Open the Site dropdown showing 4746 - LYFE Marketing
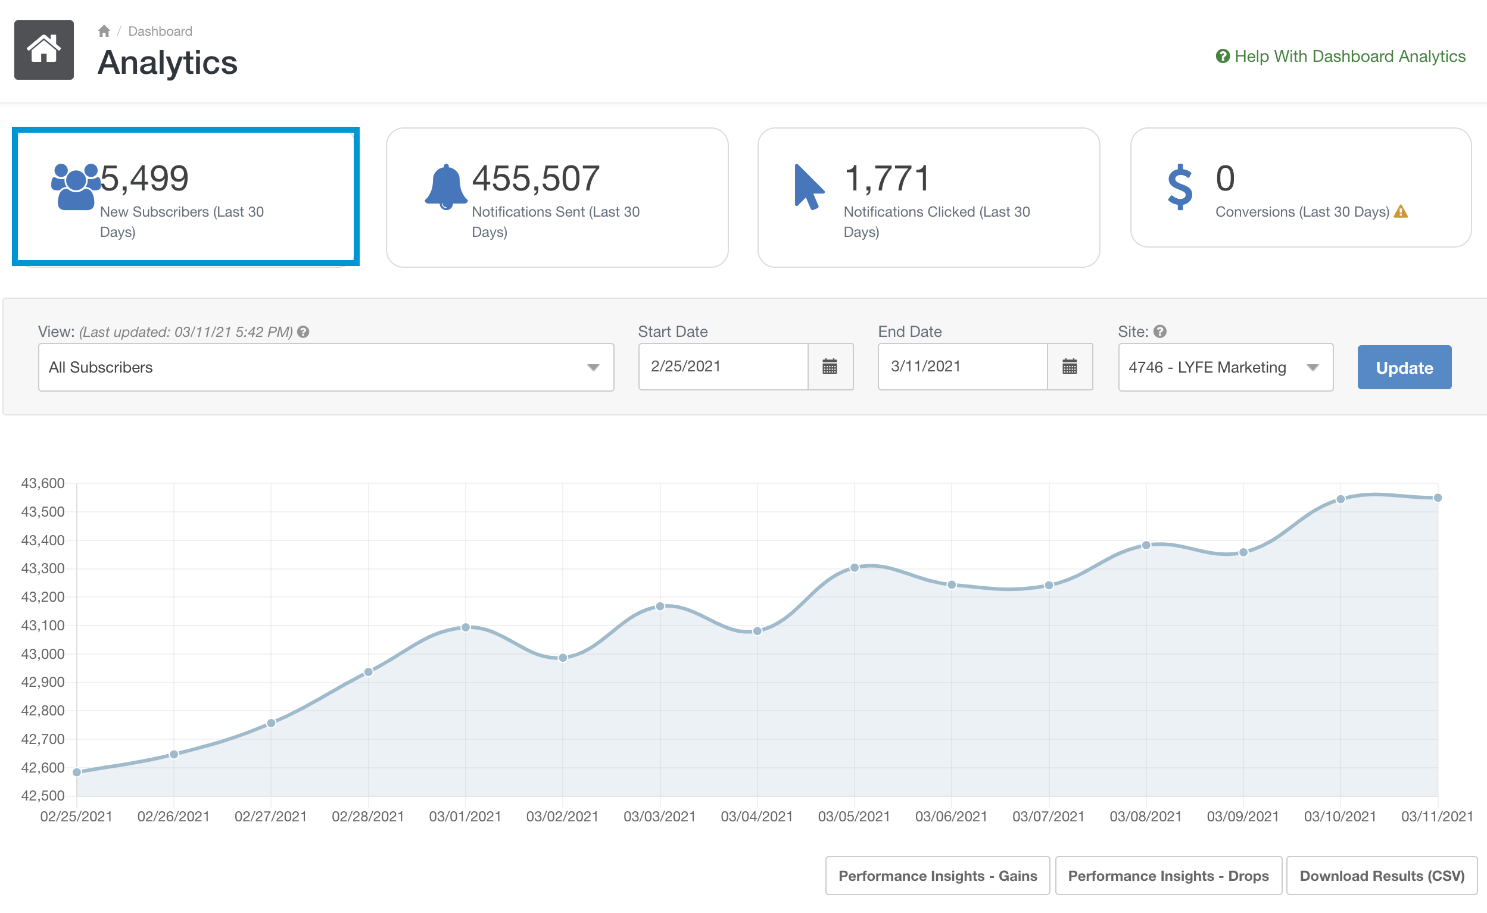 pos(1226,367)
